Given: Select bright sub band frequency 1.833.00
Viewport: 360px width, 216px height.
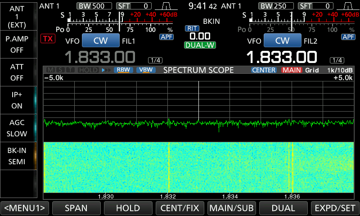Looking at the screenshot, I should click(282, 57).
